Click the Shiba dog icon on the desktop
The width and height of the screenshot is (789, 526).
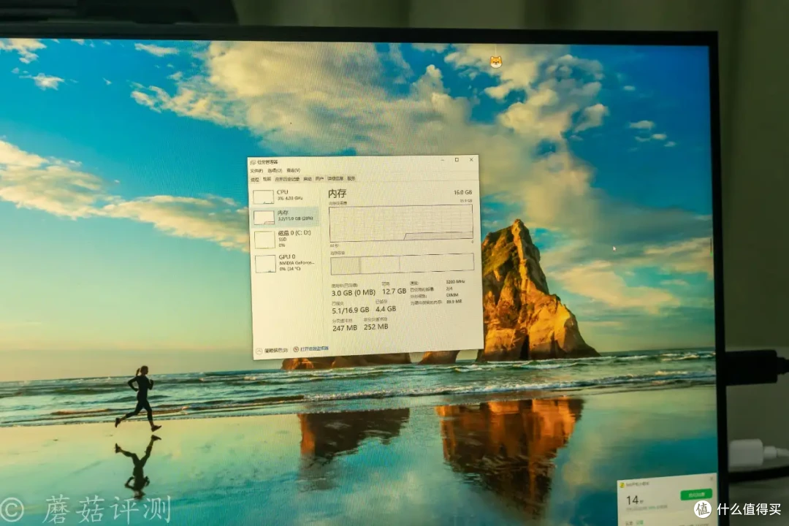pyautogui.click(x=496, y=62)
